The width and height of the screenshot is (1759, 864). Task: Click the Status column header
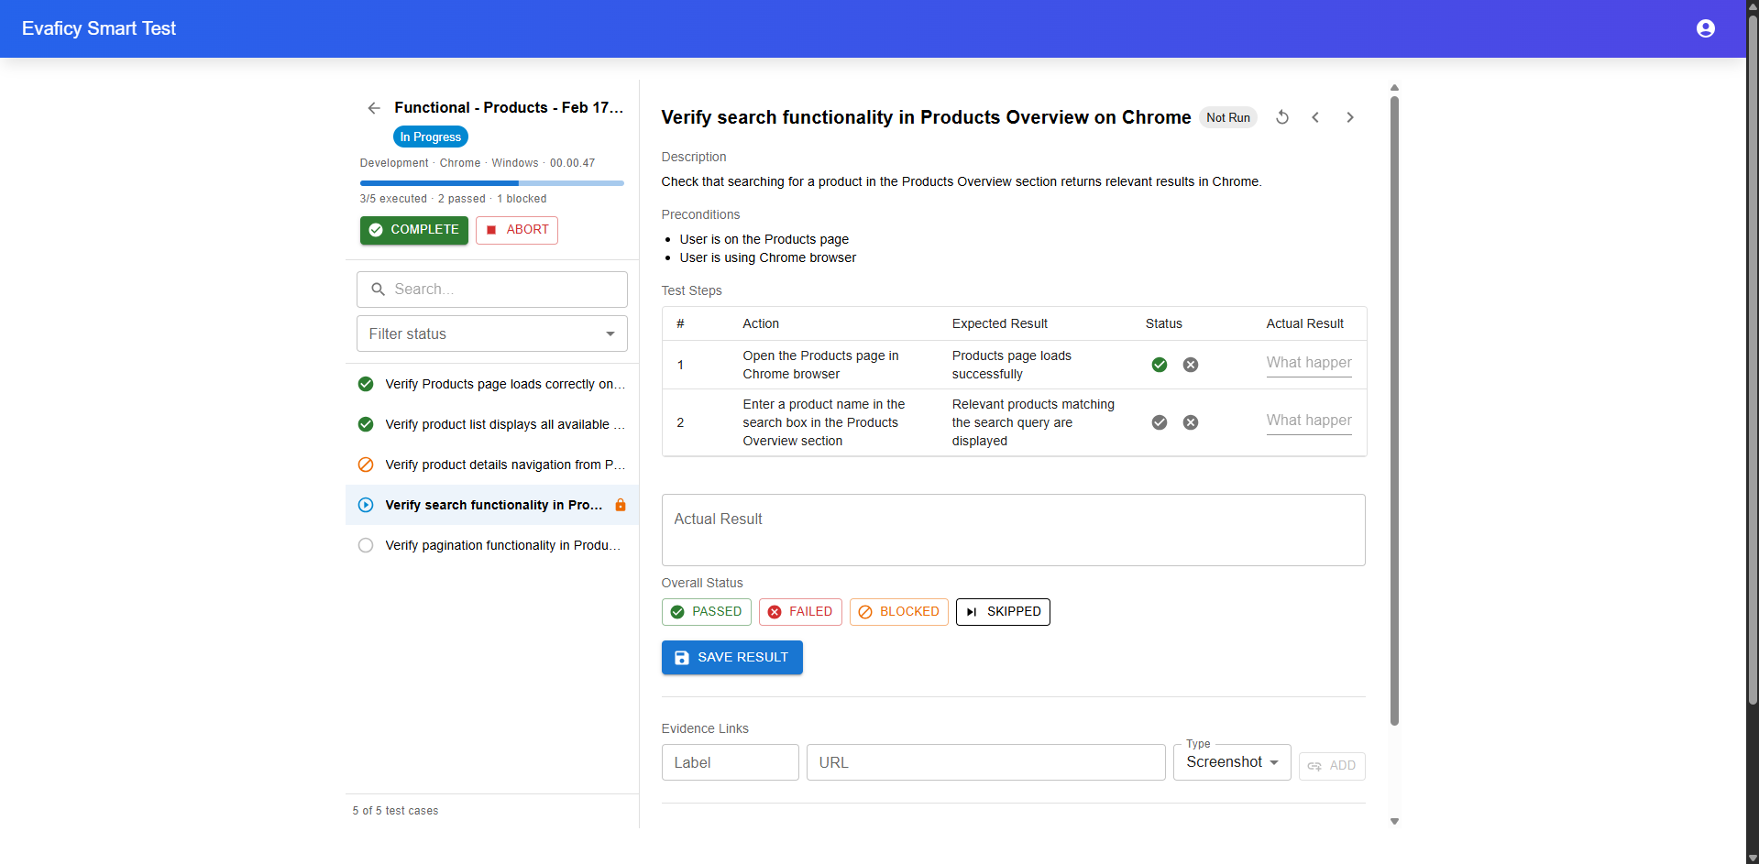point(1164,323)
